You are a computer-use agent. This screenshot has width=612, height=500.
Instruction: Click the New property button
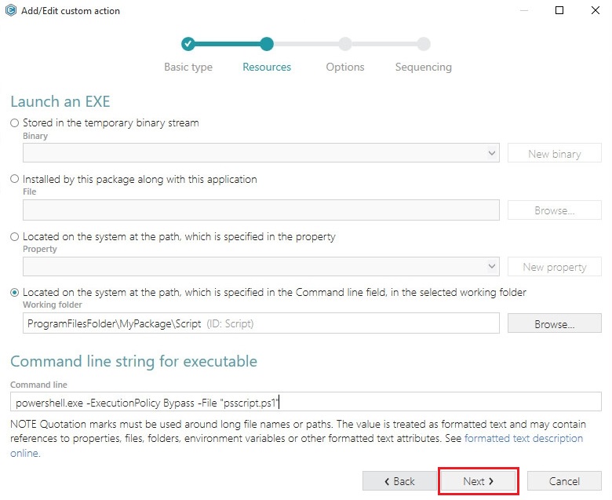pos(554,267)
